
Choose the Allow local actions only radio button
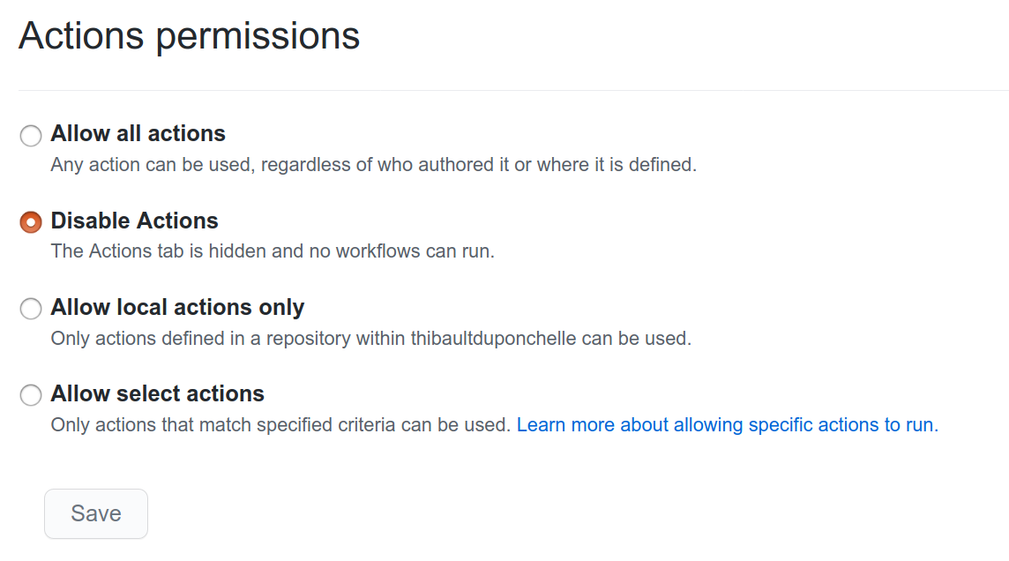(30, 309)
